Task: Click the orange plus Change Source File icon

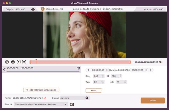Action: pos(43,9)
